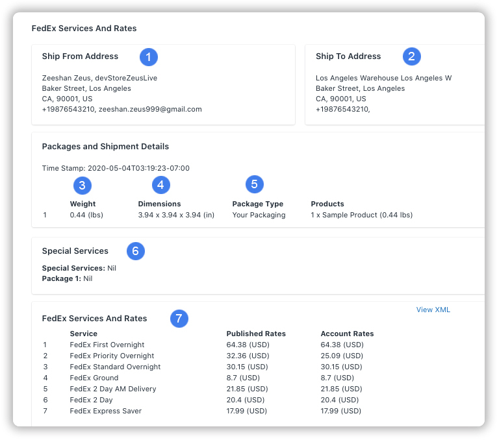Click published rate 32.36 (USD)

(x=248, y=356)
